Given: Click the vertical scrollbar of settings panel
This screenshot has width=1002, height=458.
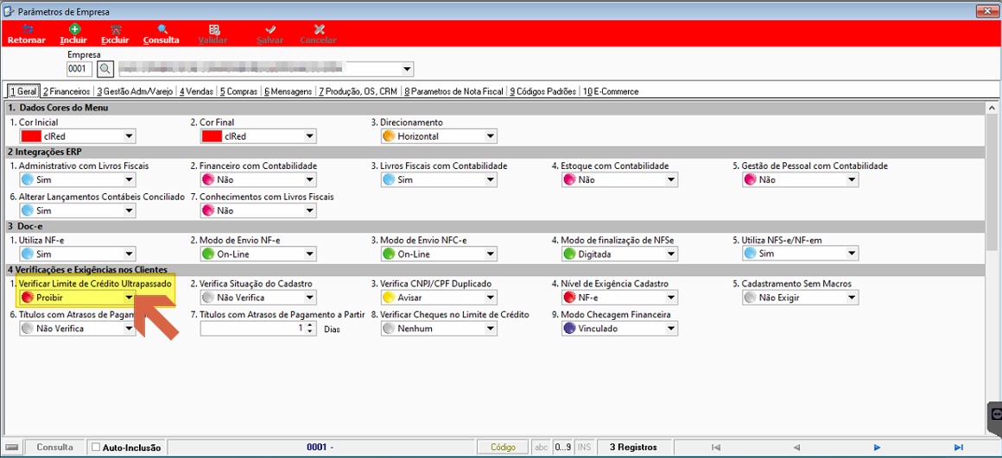Looking at the screenshot, I should (x=990, y=268).
